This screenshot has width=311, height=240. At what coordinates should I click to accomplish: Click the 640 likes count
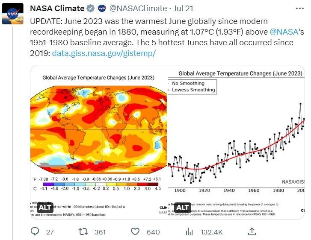(153, 232)
